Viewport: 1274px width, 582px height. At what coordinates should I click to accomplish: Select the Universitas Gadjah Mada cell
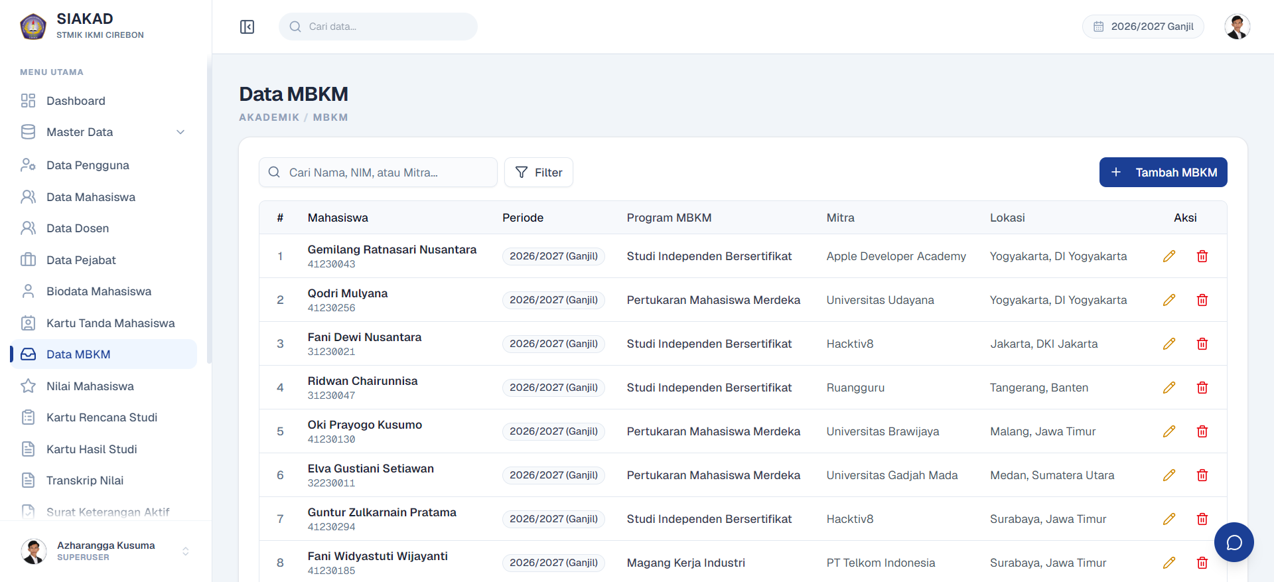click(x=892, y=475)
